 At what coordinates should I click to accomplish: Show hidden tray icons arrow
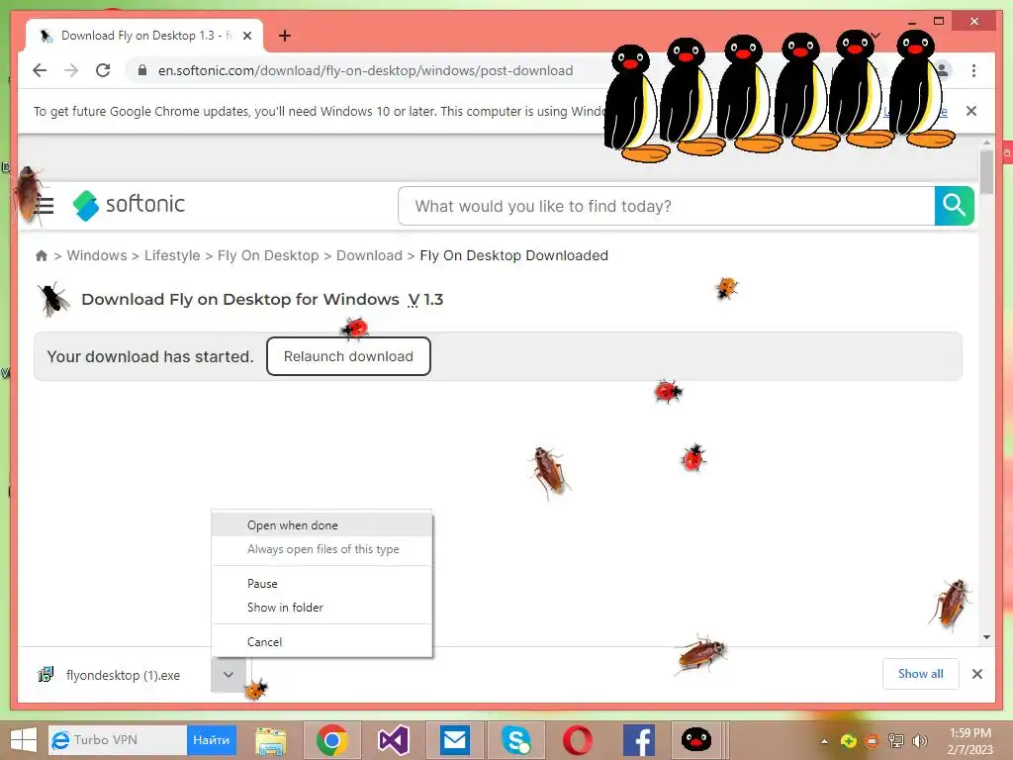tap(824, 741)
